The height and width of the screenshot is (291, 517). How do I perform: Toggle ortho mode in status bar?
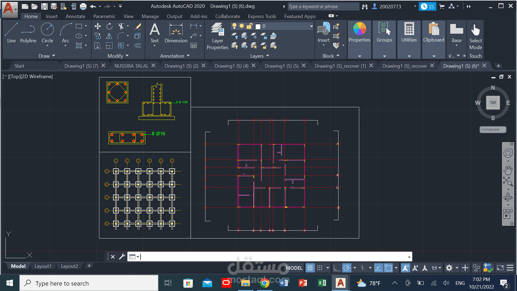click(337, 268)
